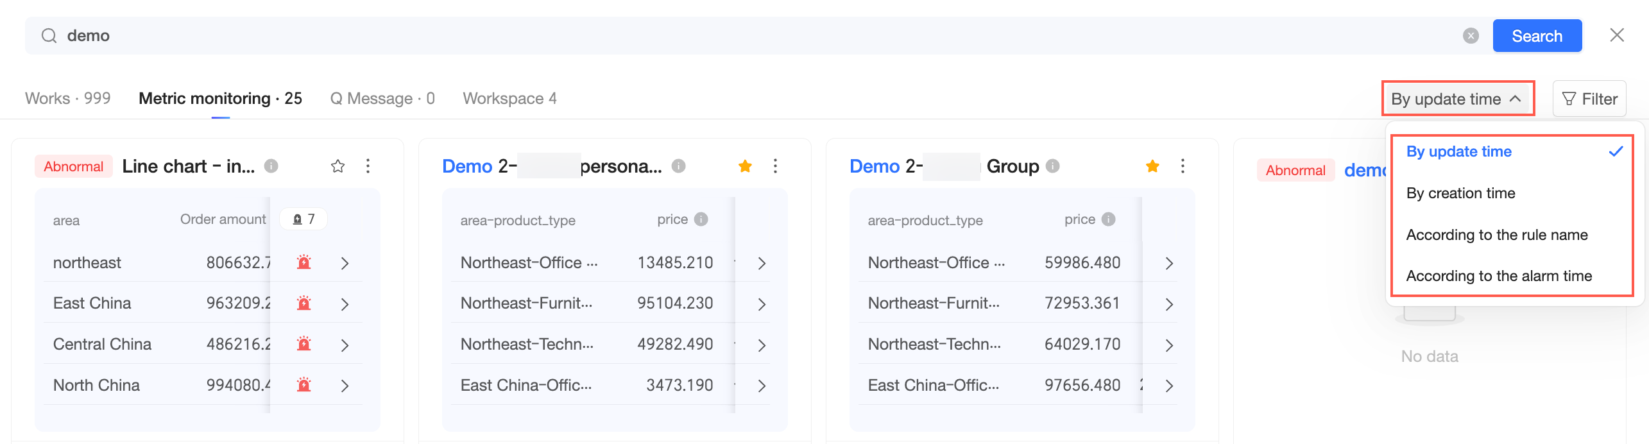Show info icon beside Line chart title

click(x=271, y=166)
